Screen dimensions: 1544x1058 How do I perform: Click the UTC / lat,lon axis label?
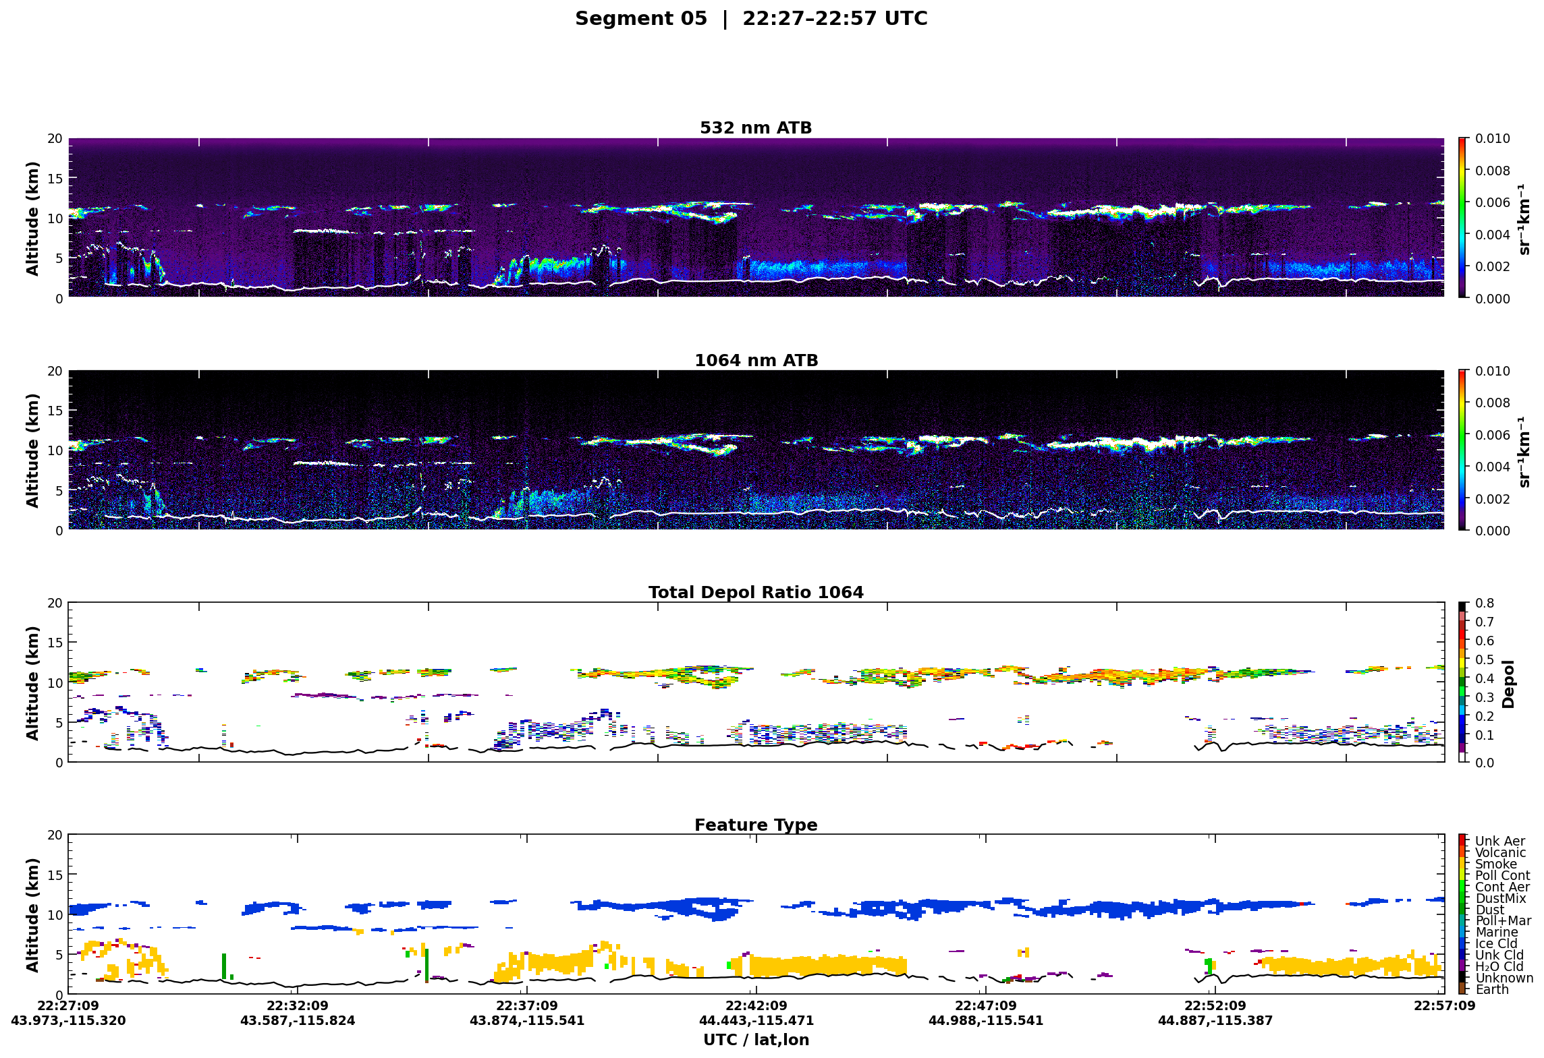(x=756, y=1040)
